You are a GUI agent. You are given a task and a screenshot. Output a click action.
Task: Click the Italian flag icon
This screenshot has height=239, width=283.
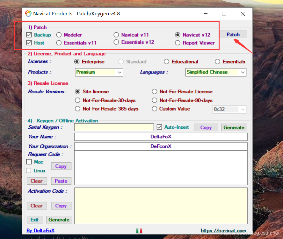[139, 231]
